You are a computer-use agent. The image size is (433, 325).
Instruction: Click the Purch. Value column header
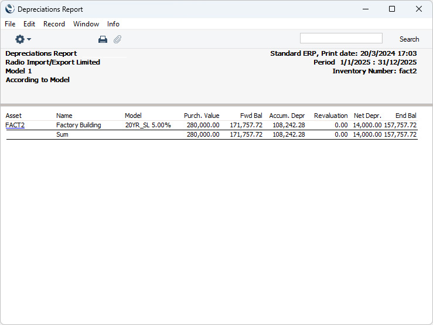click(x=202, y=116)
